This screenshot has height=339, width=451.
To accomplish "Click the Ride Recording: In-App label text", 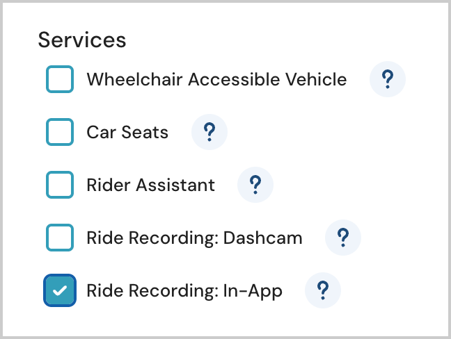I will 184,290.
